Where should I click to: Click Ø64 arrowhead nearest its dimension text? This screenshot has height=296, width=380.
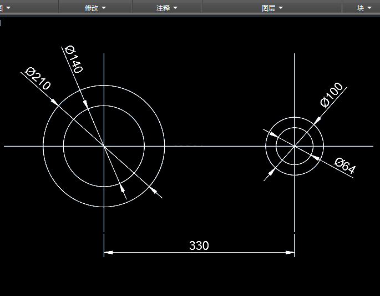pos(315,158)
